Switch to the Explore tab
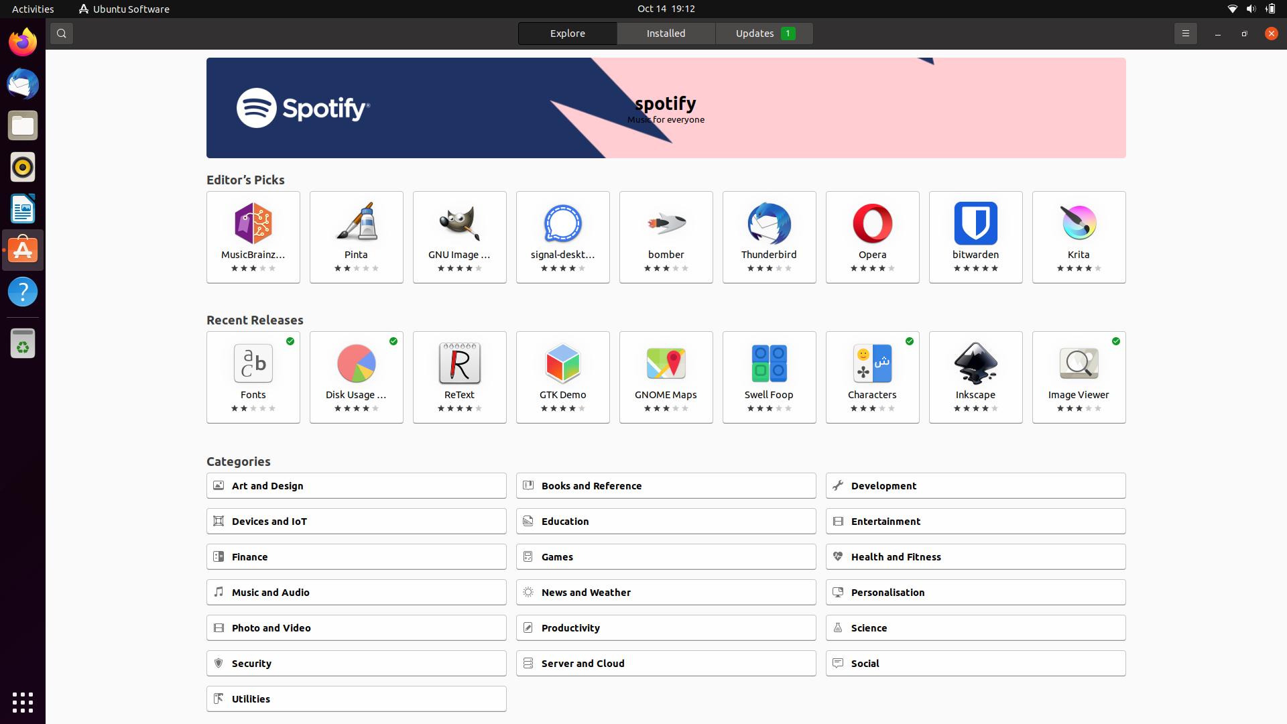1287x724 pixels. tap(568, 34)
